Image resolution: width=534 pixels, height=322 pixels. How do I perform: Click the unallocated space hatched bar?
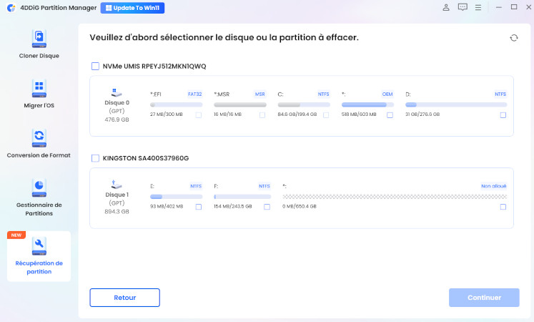click(x=395, y=197)
